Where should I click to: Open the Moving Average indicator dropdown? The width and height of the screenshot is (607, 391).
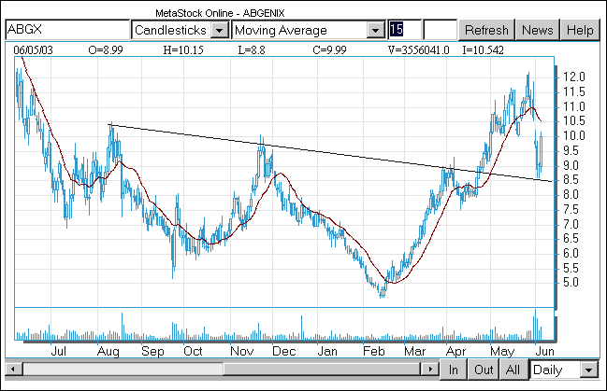point(375,30)
